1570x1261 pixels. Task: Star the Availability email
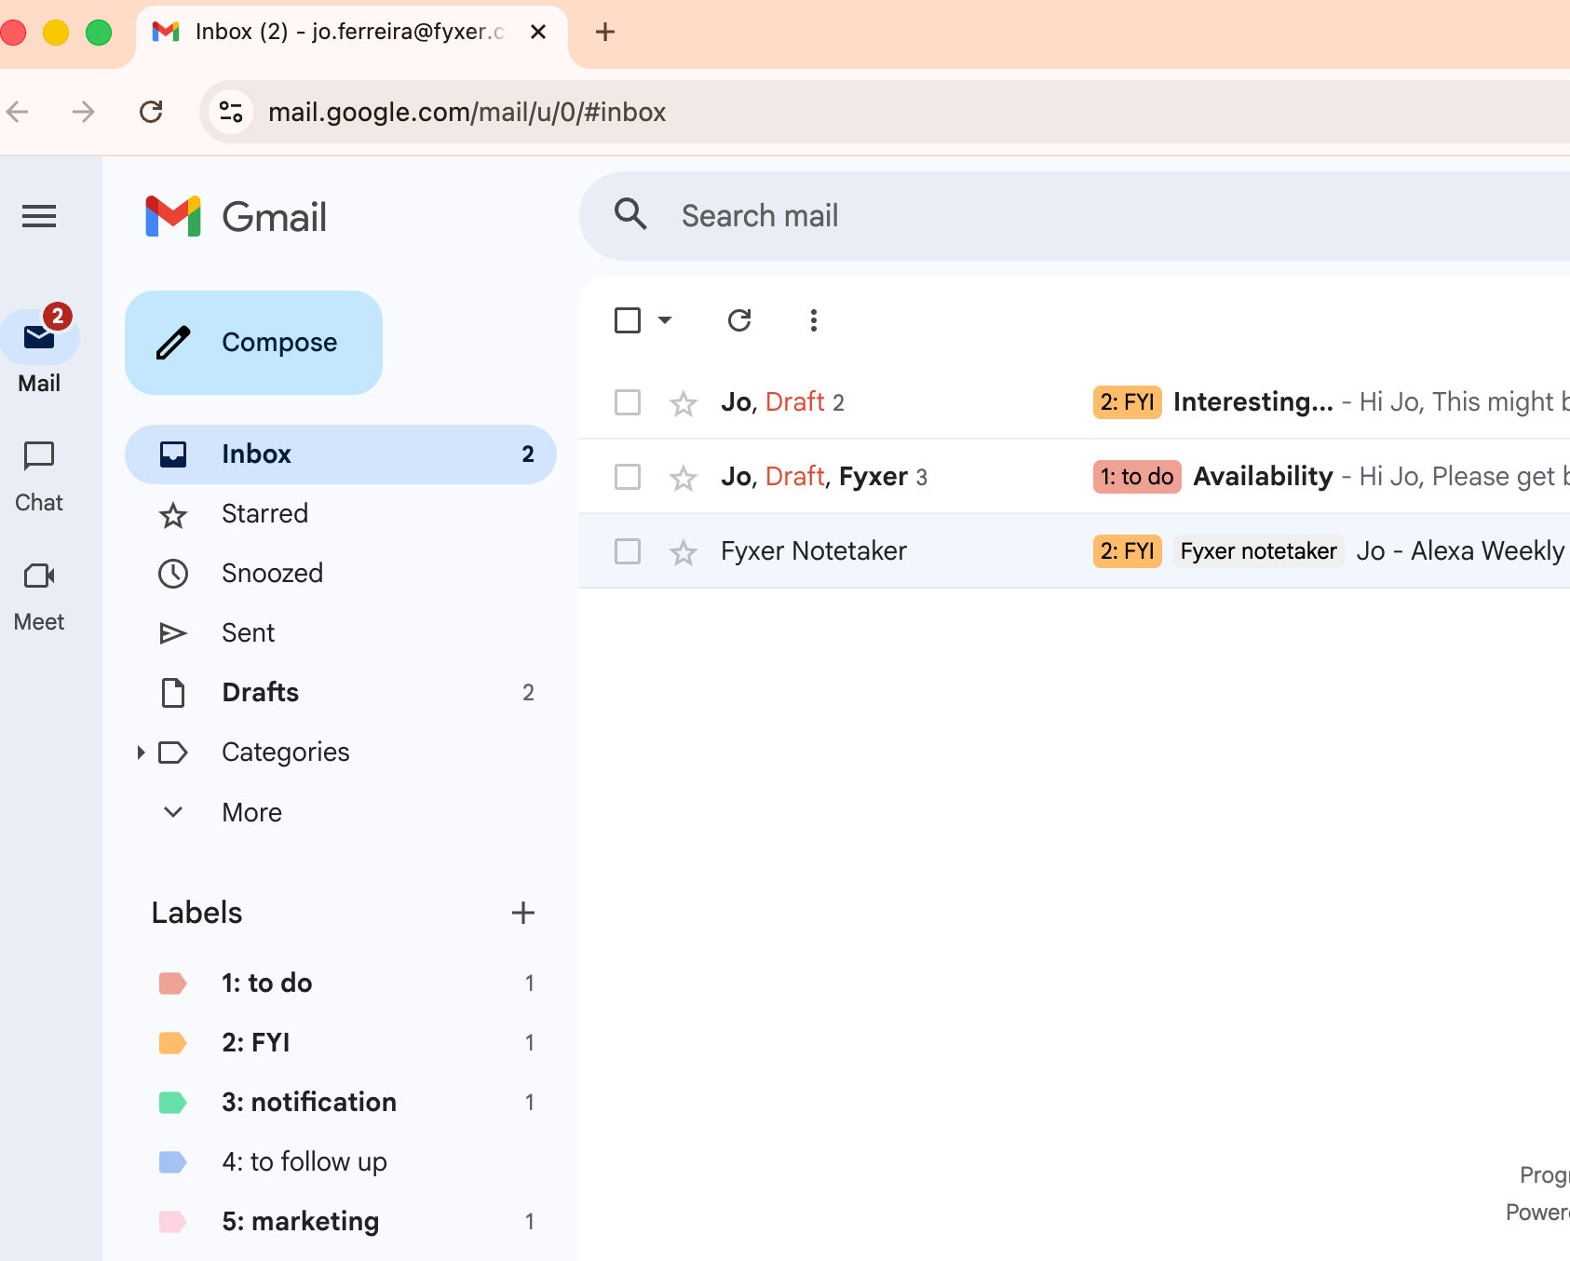tap(683, 477)
